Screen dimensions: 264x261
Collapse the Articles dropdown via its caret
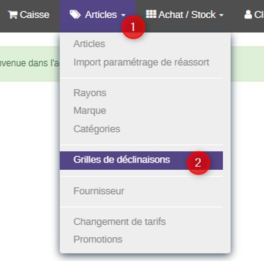123,15
